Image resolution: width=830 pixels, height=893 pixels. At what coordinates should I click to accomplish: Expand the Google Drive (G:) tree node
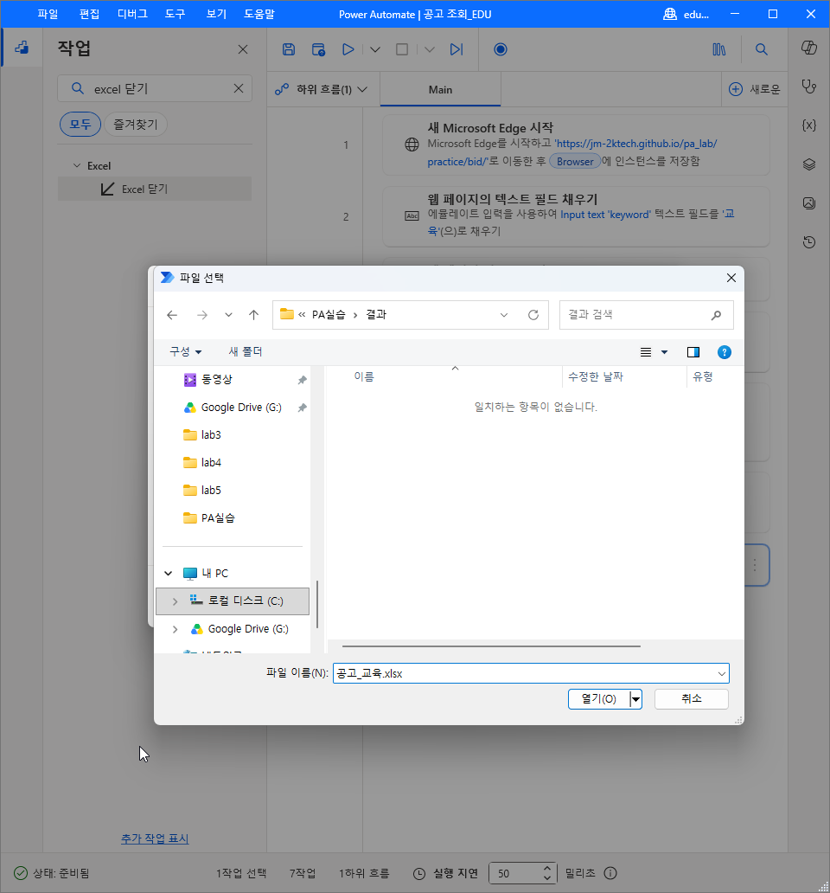[176, 629]
